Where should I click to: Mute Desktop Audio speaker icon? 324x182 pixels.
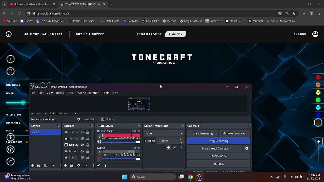99,142
